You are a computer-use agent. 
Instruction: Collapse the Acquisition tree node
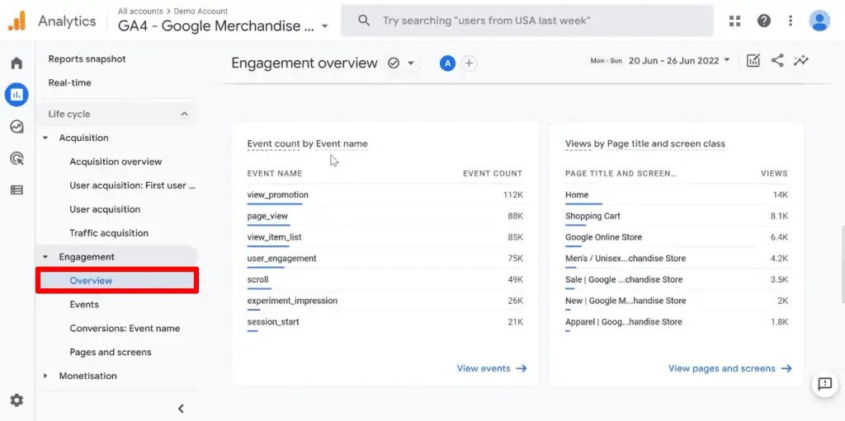(46, 138)
